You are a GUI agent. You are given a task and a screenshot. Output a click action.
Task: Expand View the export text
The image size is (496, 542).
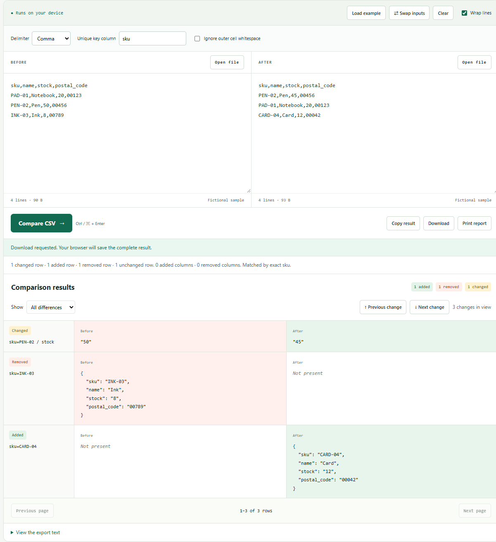[x=36, y=533]
